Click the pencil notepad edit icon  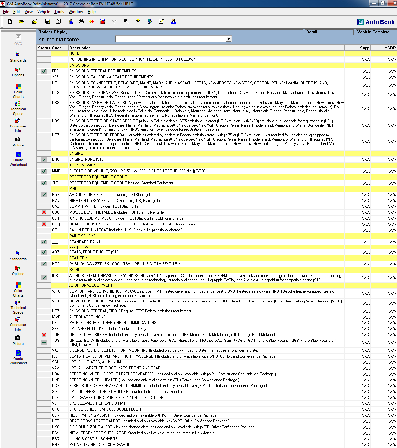161,22
